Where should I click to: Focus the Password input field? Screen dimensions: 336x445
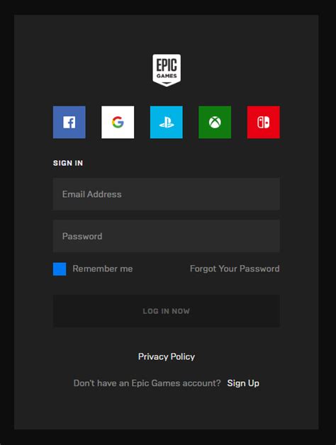(x=166, y=236)
